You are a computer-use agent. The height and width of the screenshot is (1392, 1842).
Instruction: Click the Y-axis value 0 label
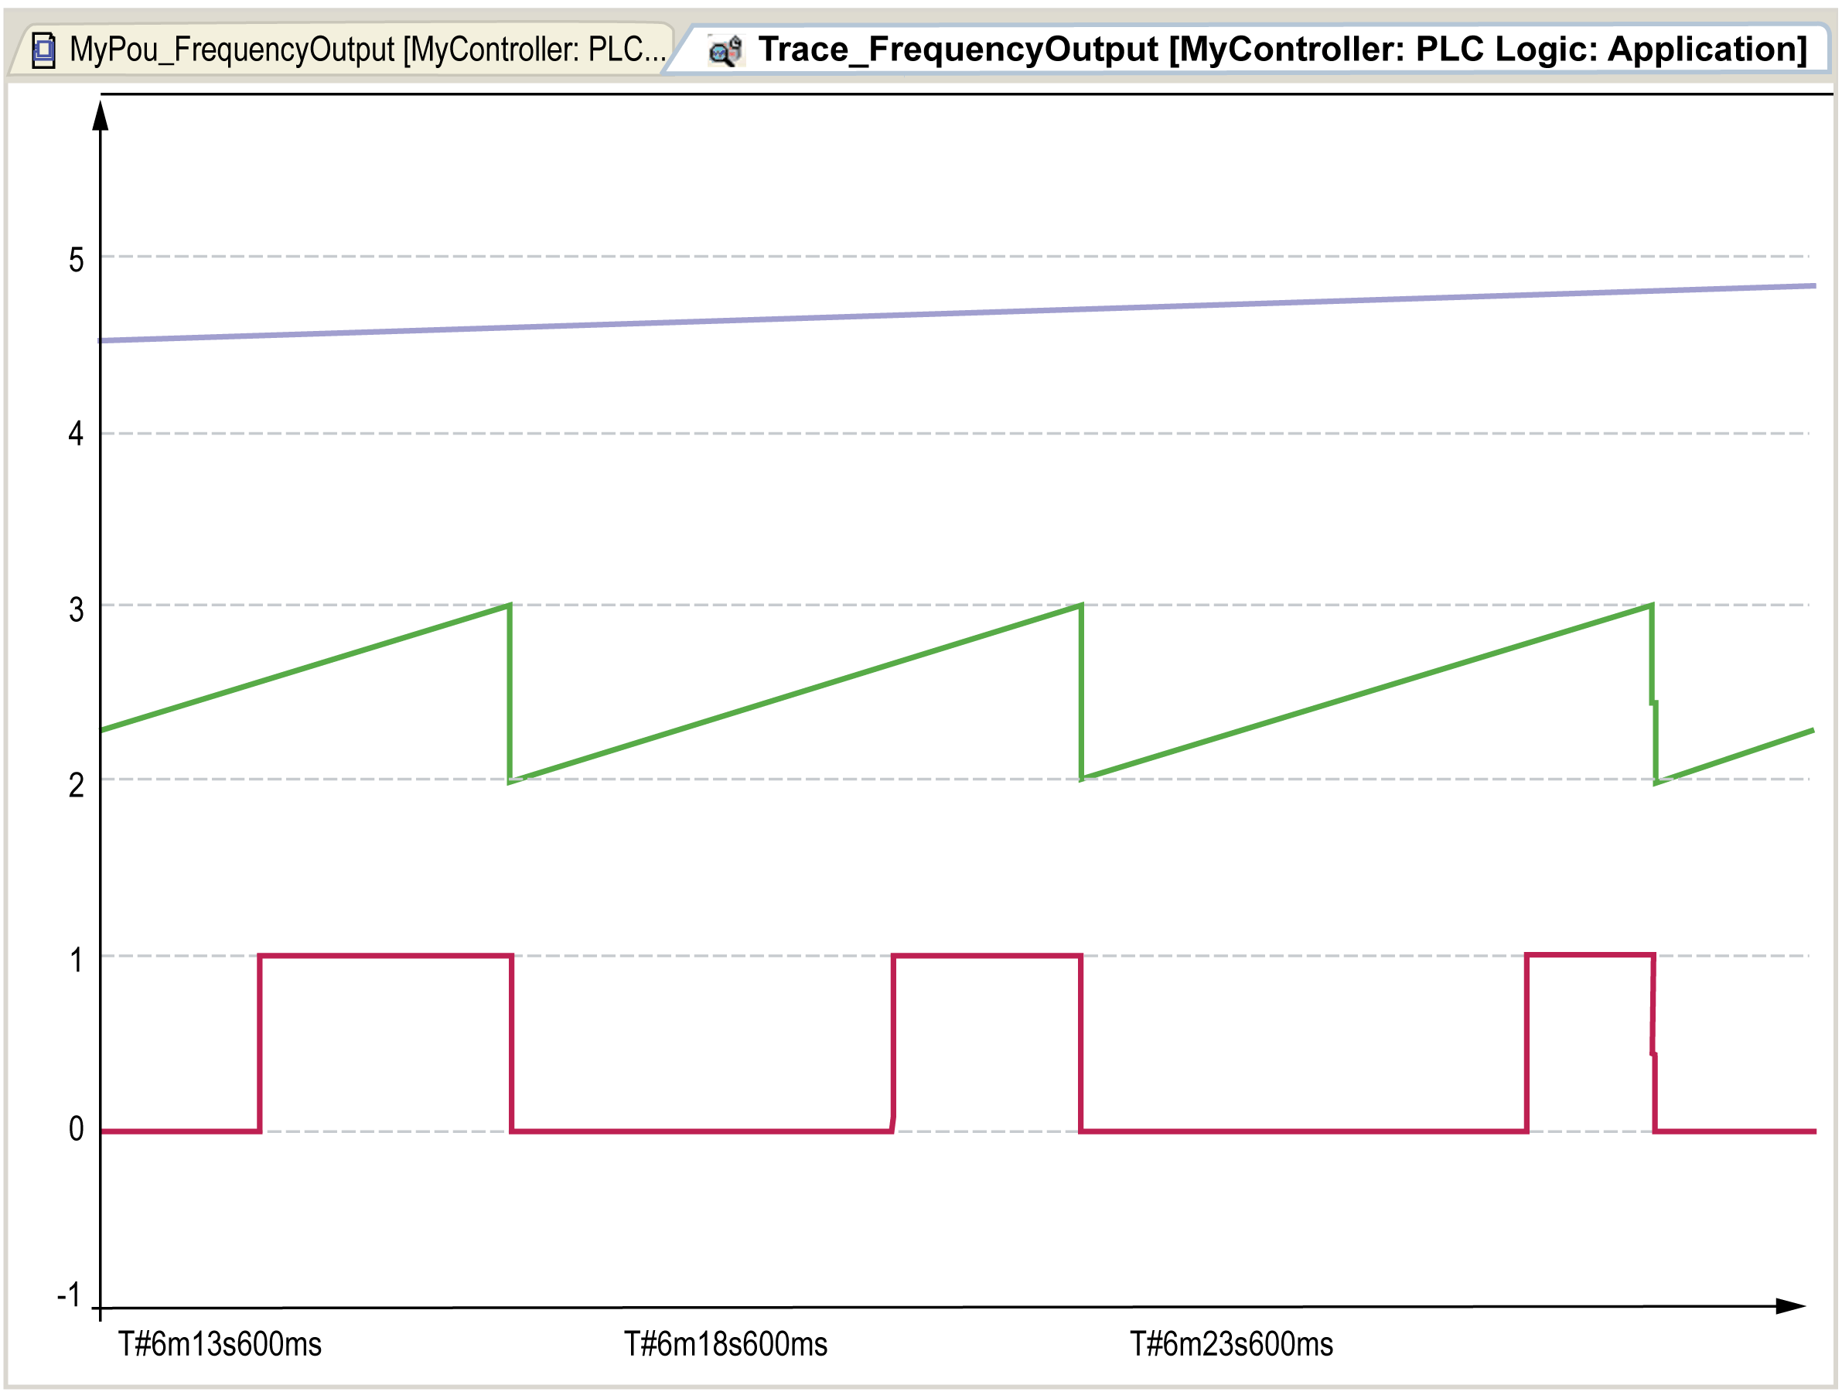[76, 1129]
